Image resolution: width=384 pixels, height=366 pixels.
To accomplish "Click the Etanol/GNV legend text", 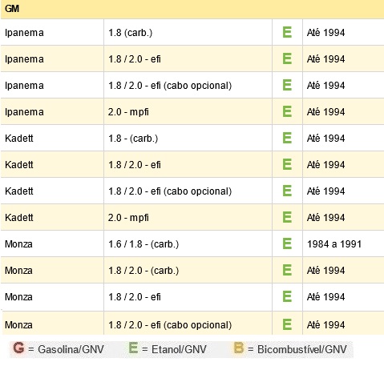I will pos(179,349).
